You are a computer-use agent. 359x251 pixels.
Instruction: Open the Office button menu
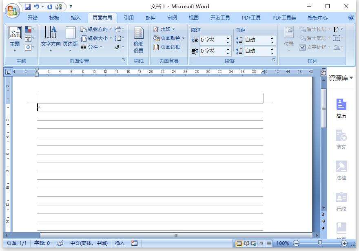[12, 11]
